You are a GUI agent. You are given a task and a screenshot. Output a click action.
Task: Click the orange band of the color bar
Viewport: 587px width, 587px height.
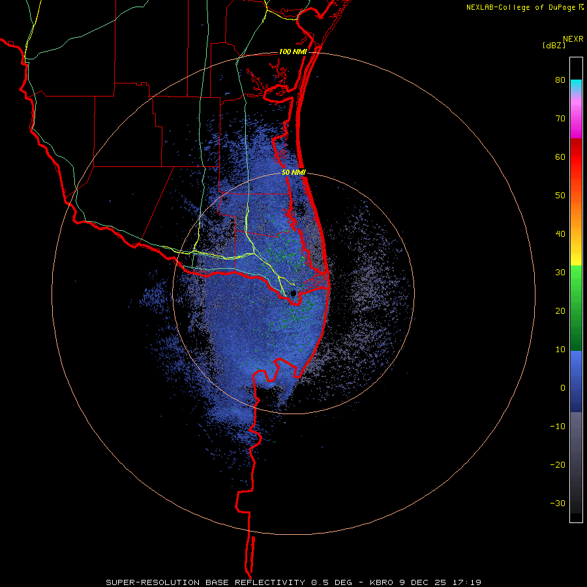tap(576, 213)
